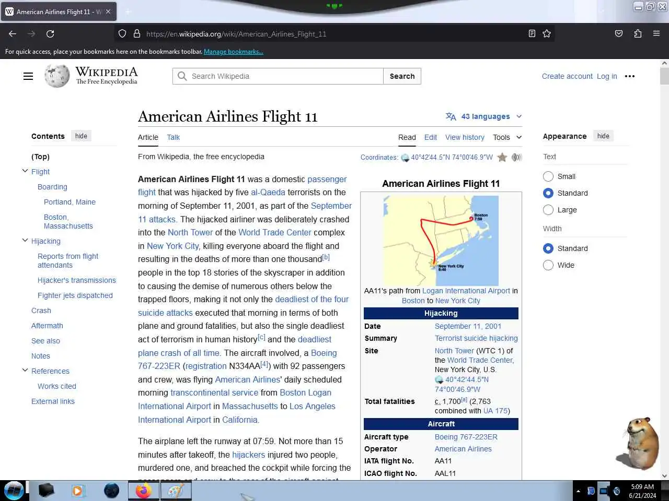
Task: Click the featured article bronze star icon
Action: [502, 157]
